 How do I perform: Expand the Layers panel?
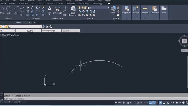(89, 19)
